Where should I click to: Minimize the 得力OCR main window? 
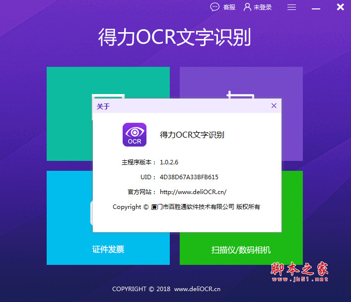[316, 8]
